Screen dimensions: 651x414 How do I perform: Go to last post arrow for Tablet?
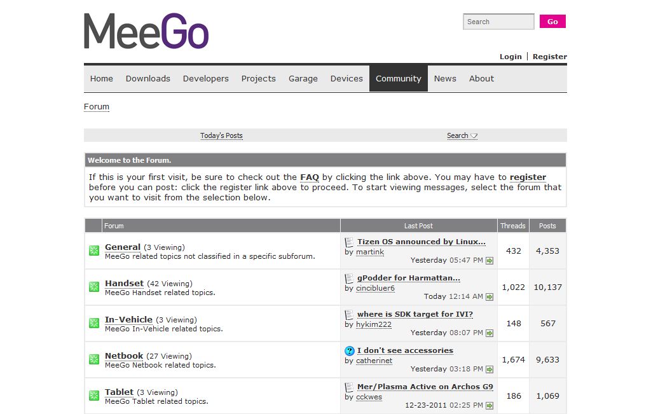click(x=490, y=405)
